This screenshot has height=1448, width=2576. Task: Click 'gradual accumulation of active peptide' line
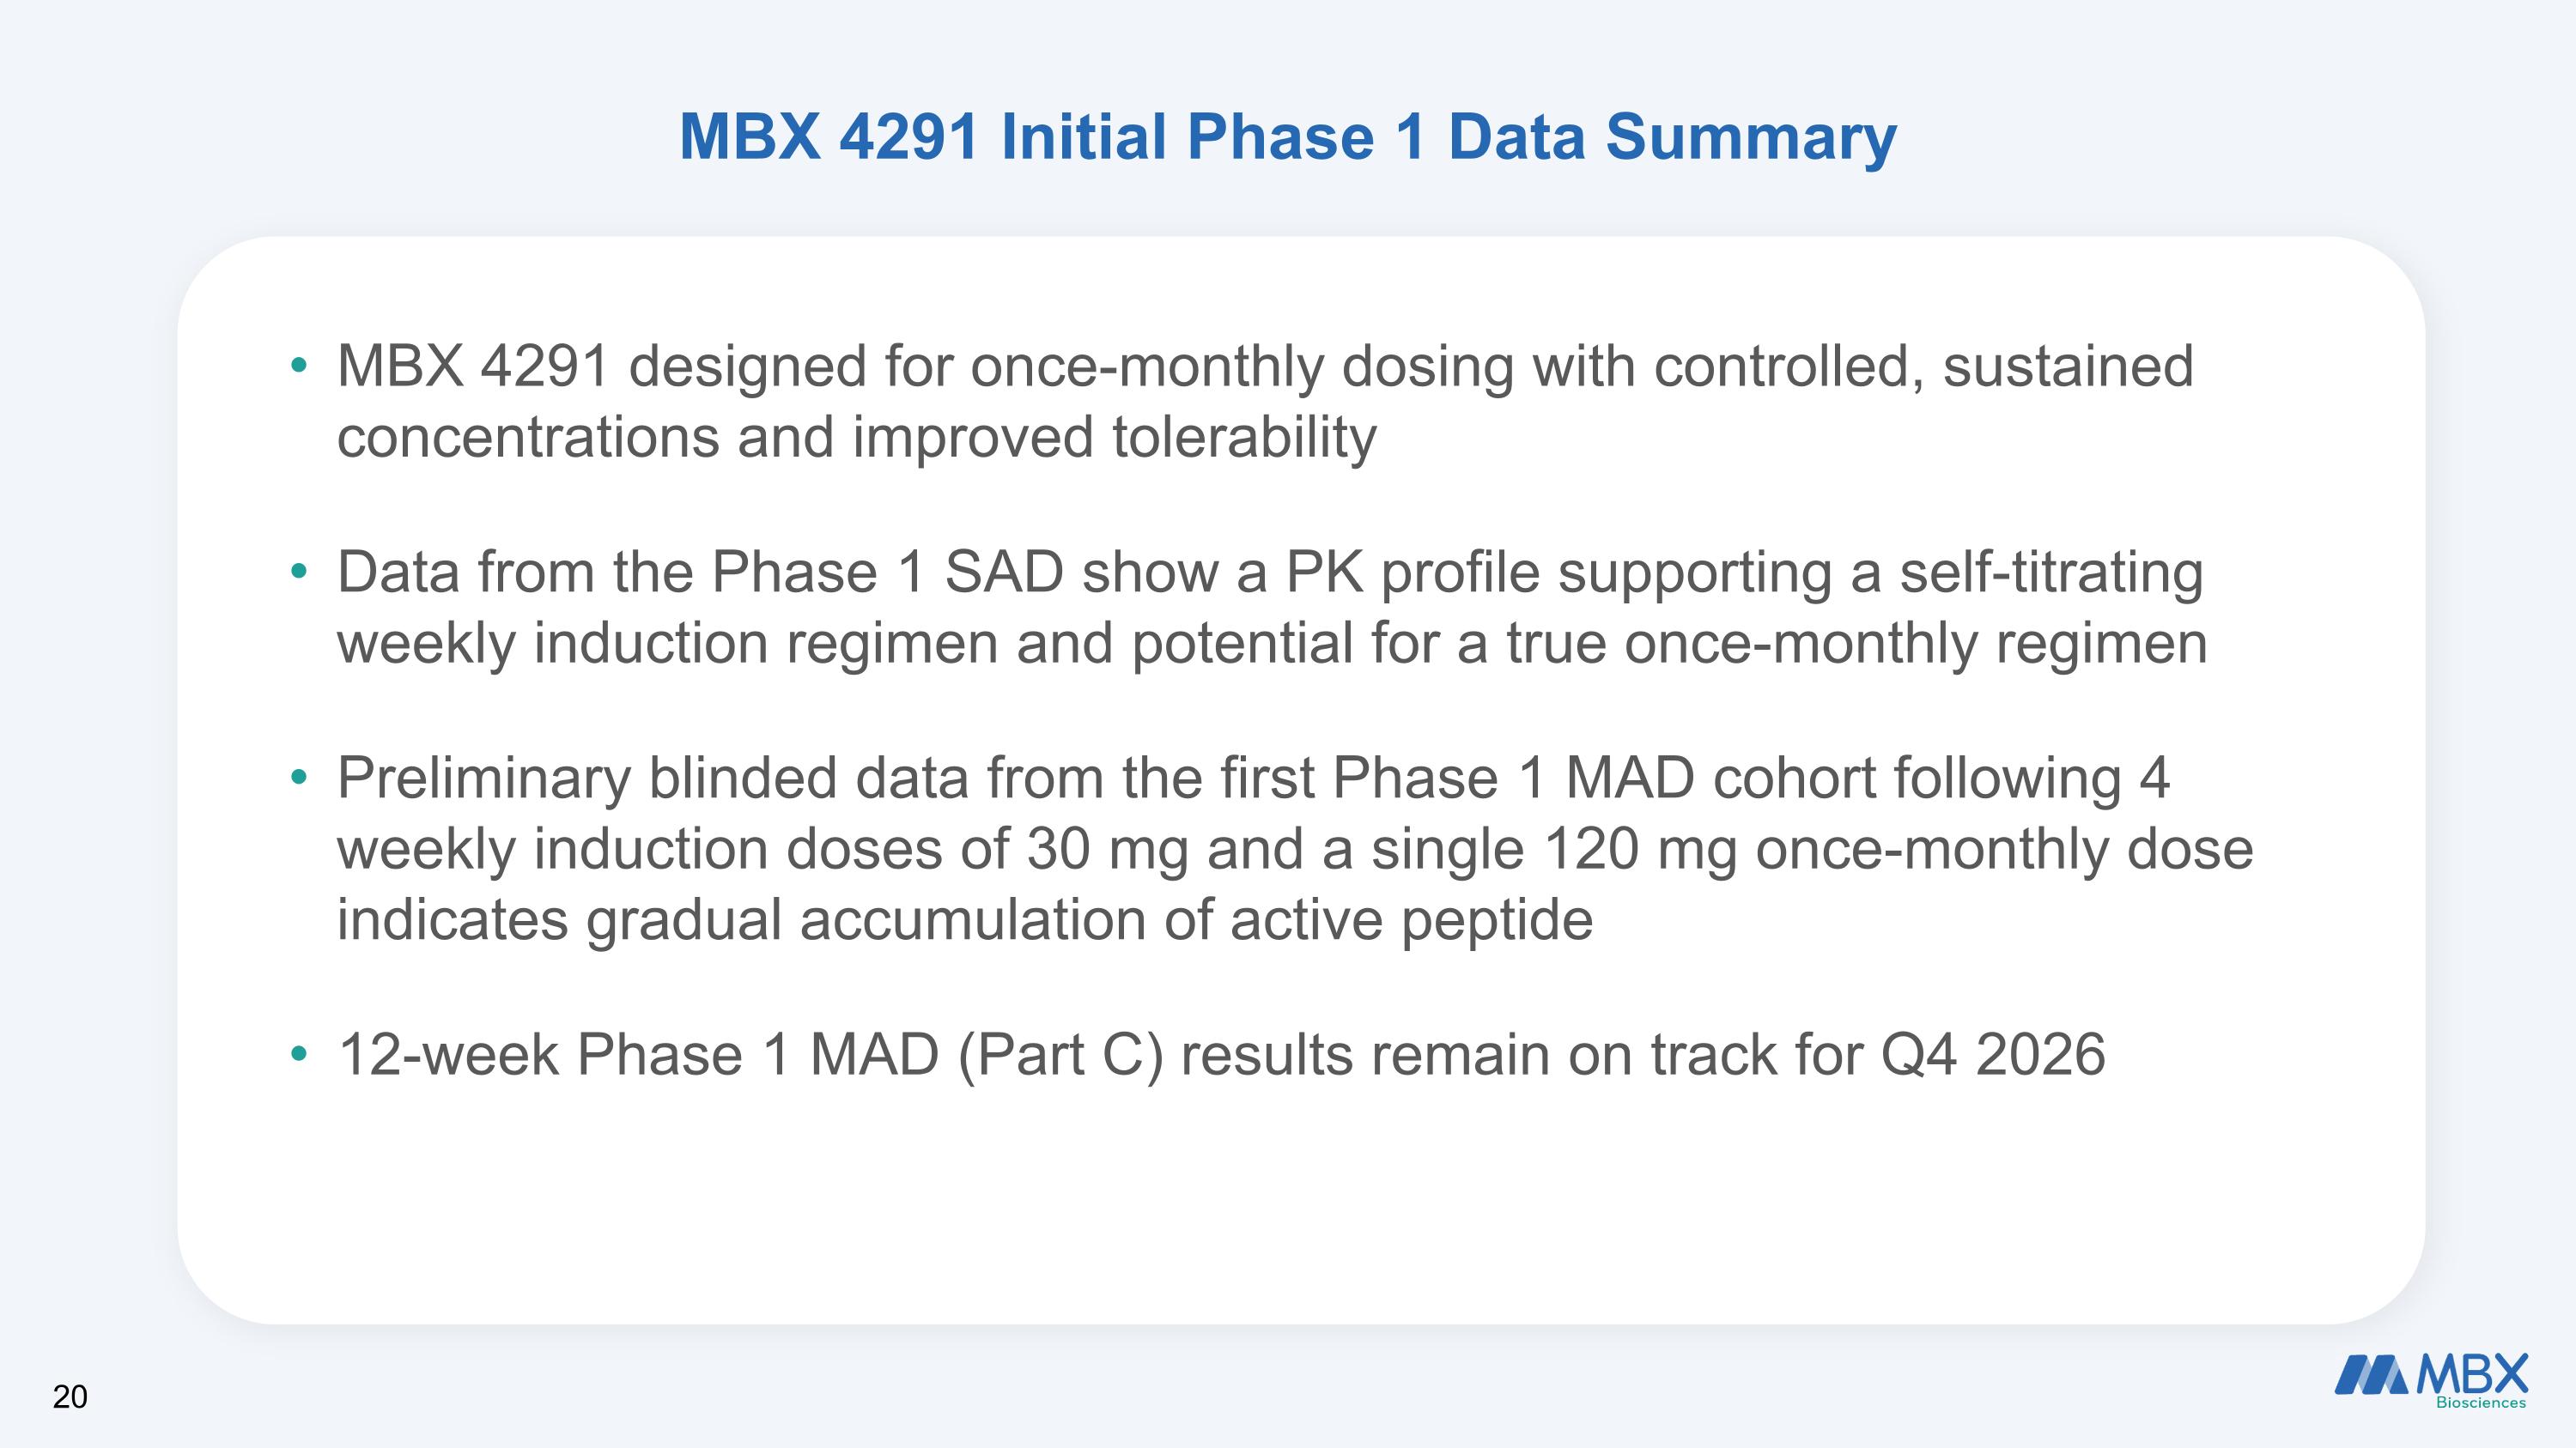pos(1089,920)
